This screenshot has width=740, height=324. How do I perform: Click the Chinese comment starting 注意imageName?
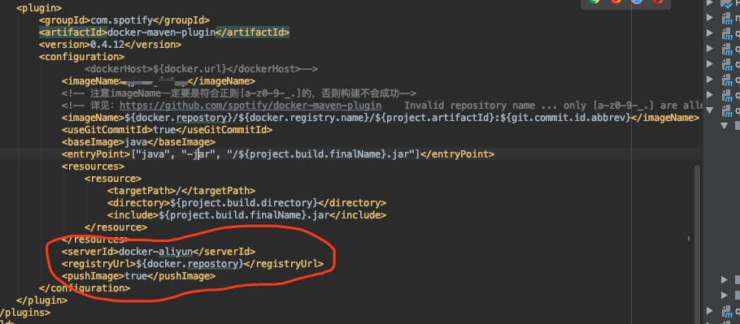point(239,93)
